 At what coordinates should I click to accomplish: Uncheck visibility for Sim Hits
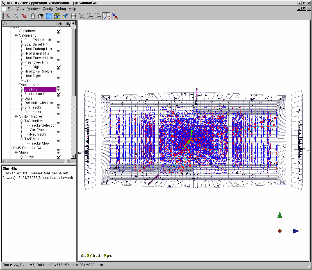(59, 89)
